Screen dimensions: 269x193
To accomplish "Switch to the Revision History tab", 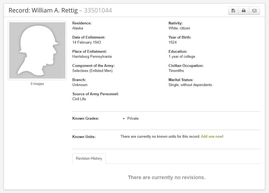I will (x=89, y=159).
